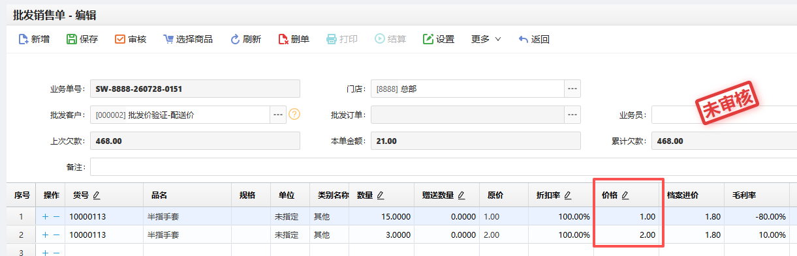Click 货号 10000113 in row 1
Screen dimensions: 797x256
pos(104,216)
